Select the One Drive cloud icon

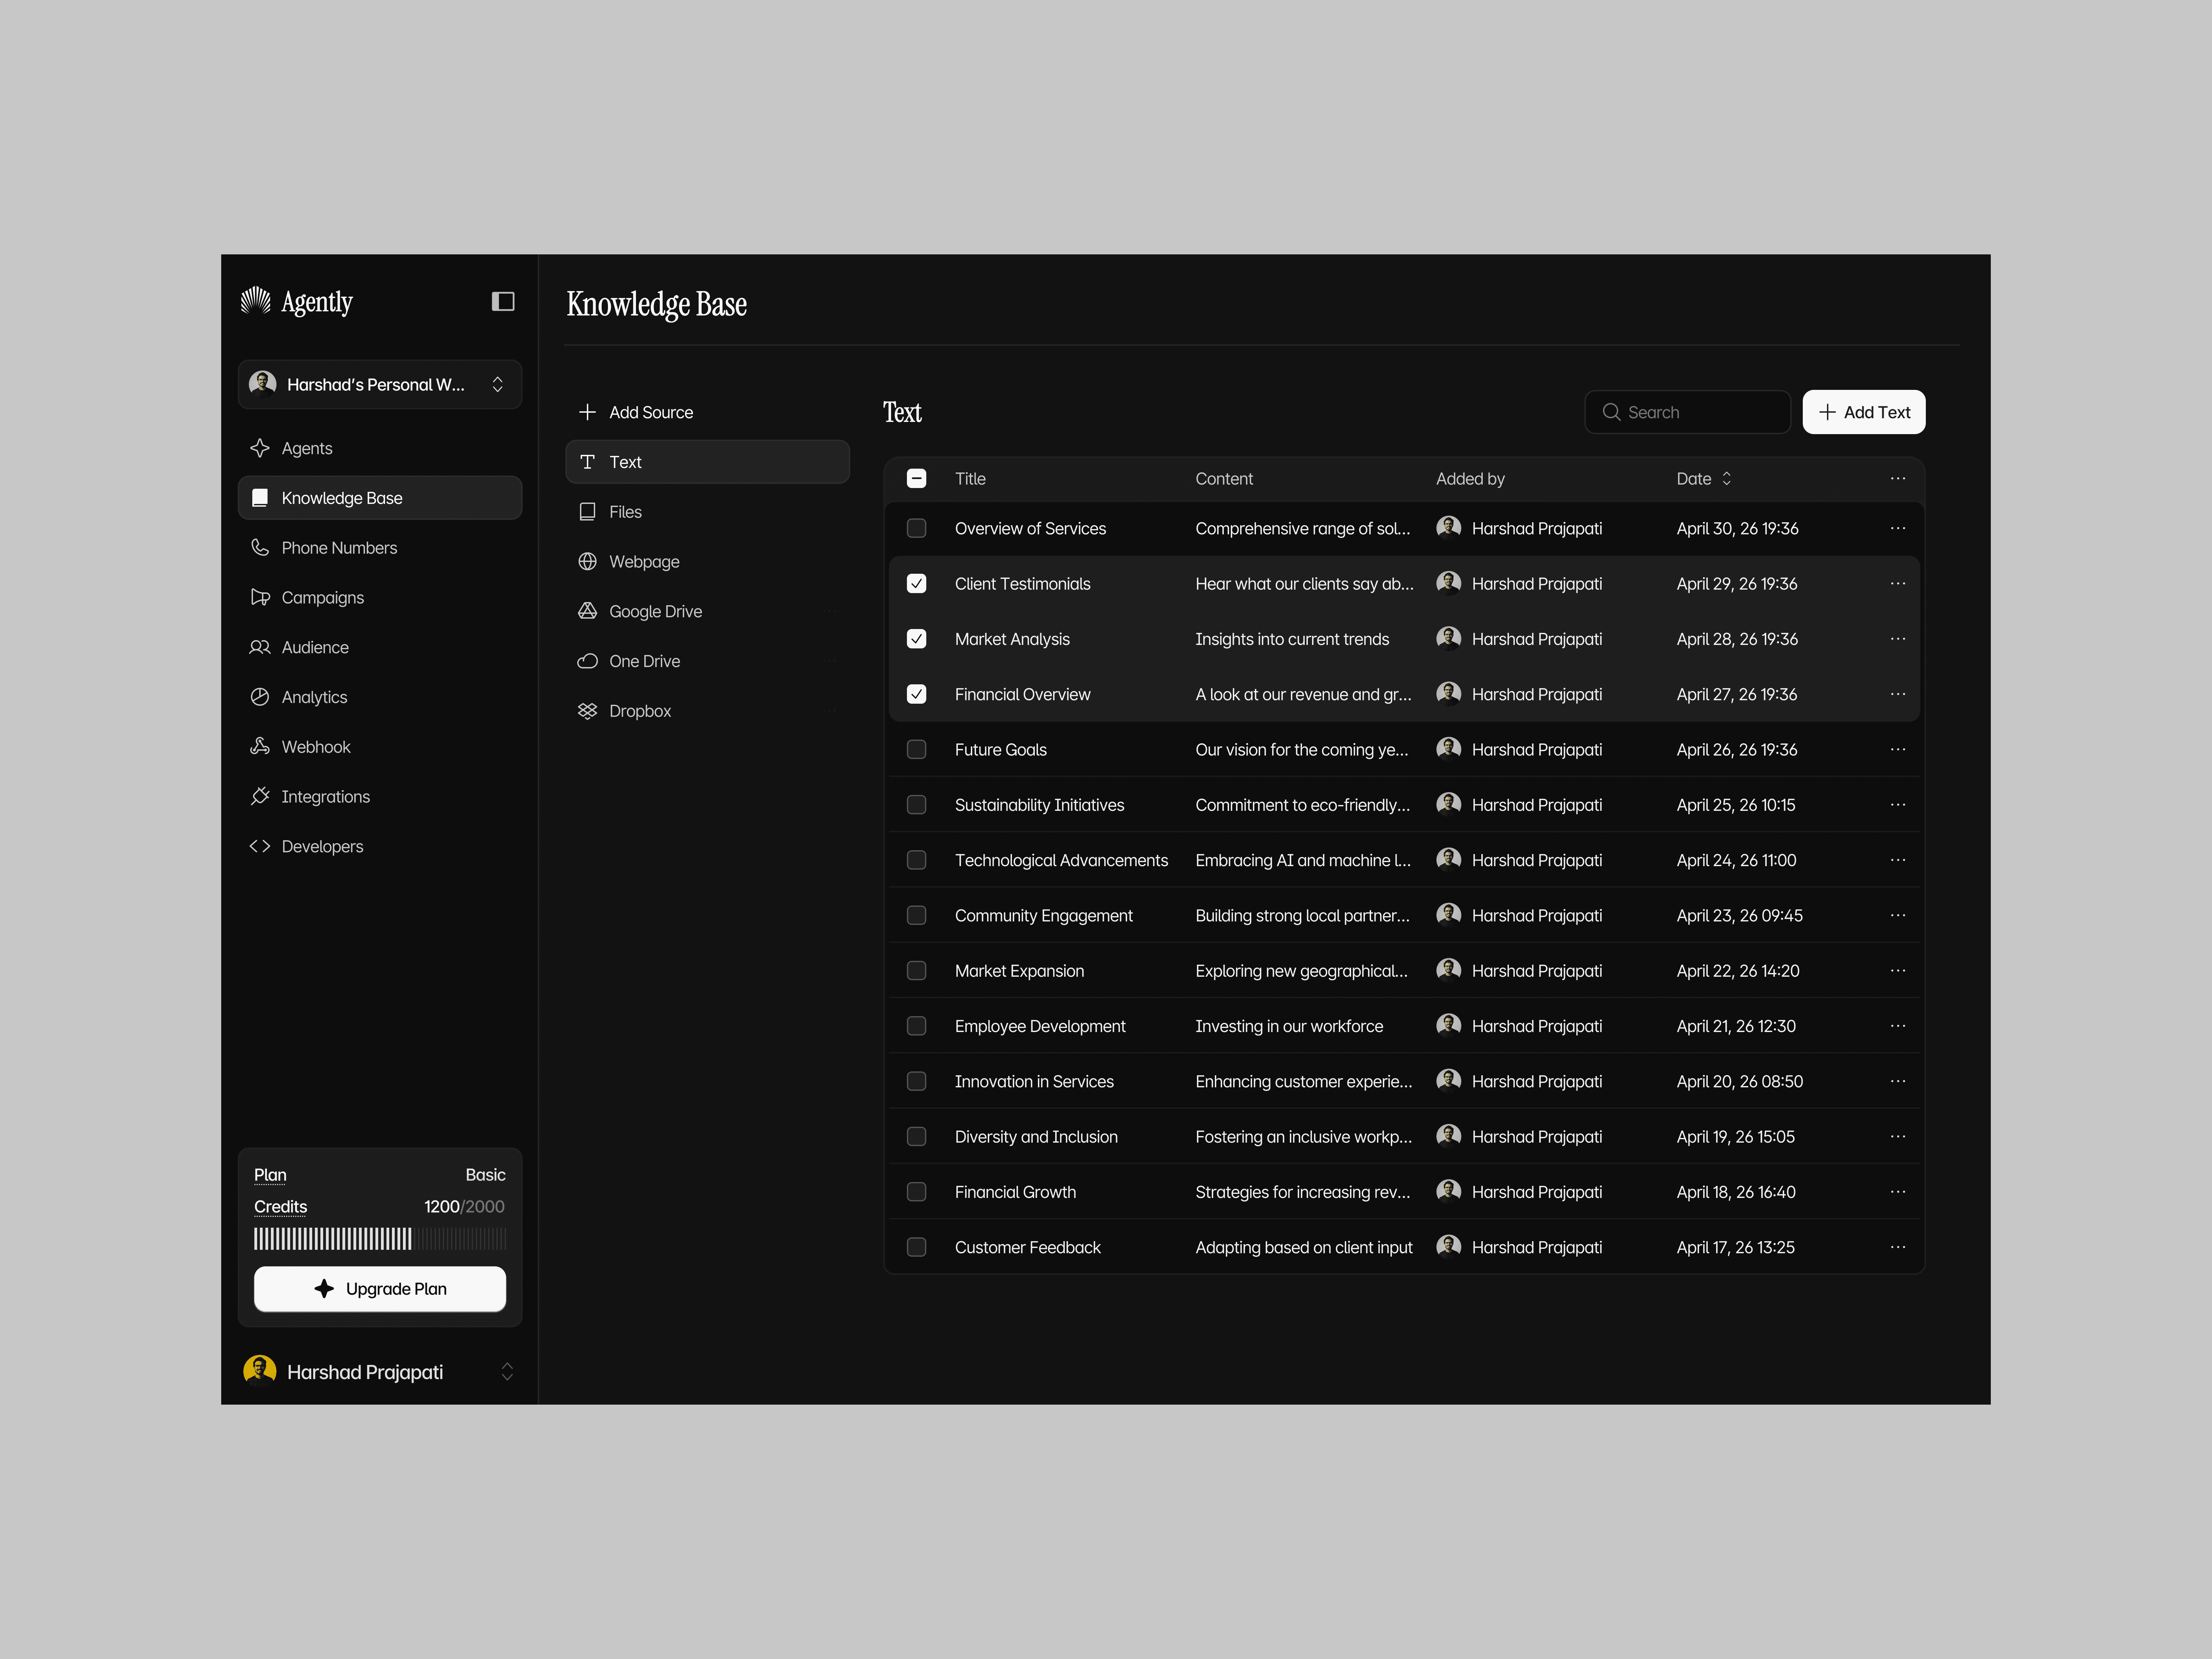[x=587, y=661]
